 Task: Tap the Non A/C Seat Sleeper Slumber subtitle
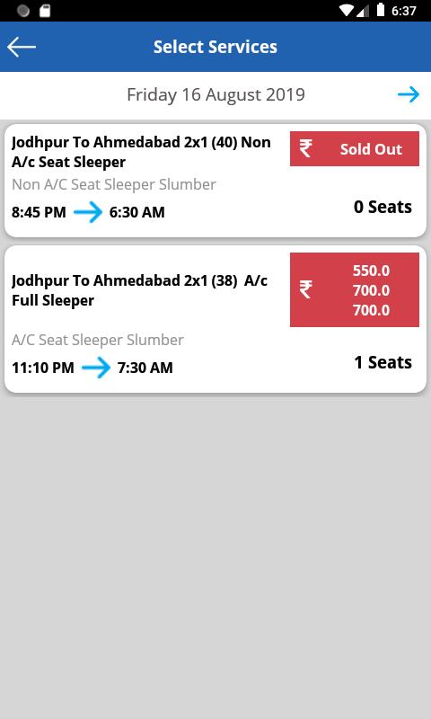114,184
